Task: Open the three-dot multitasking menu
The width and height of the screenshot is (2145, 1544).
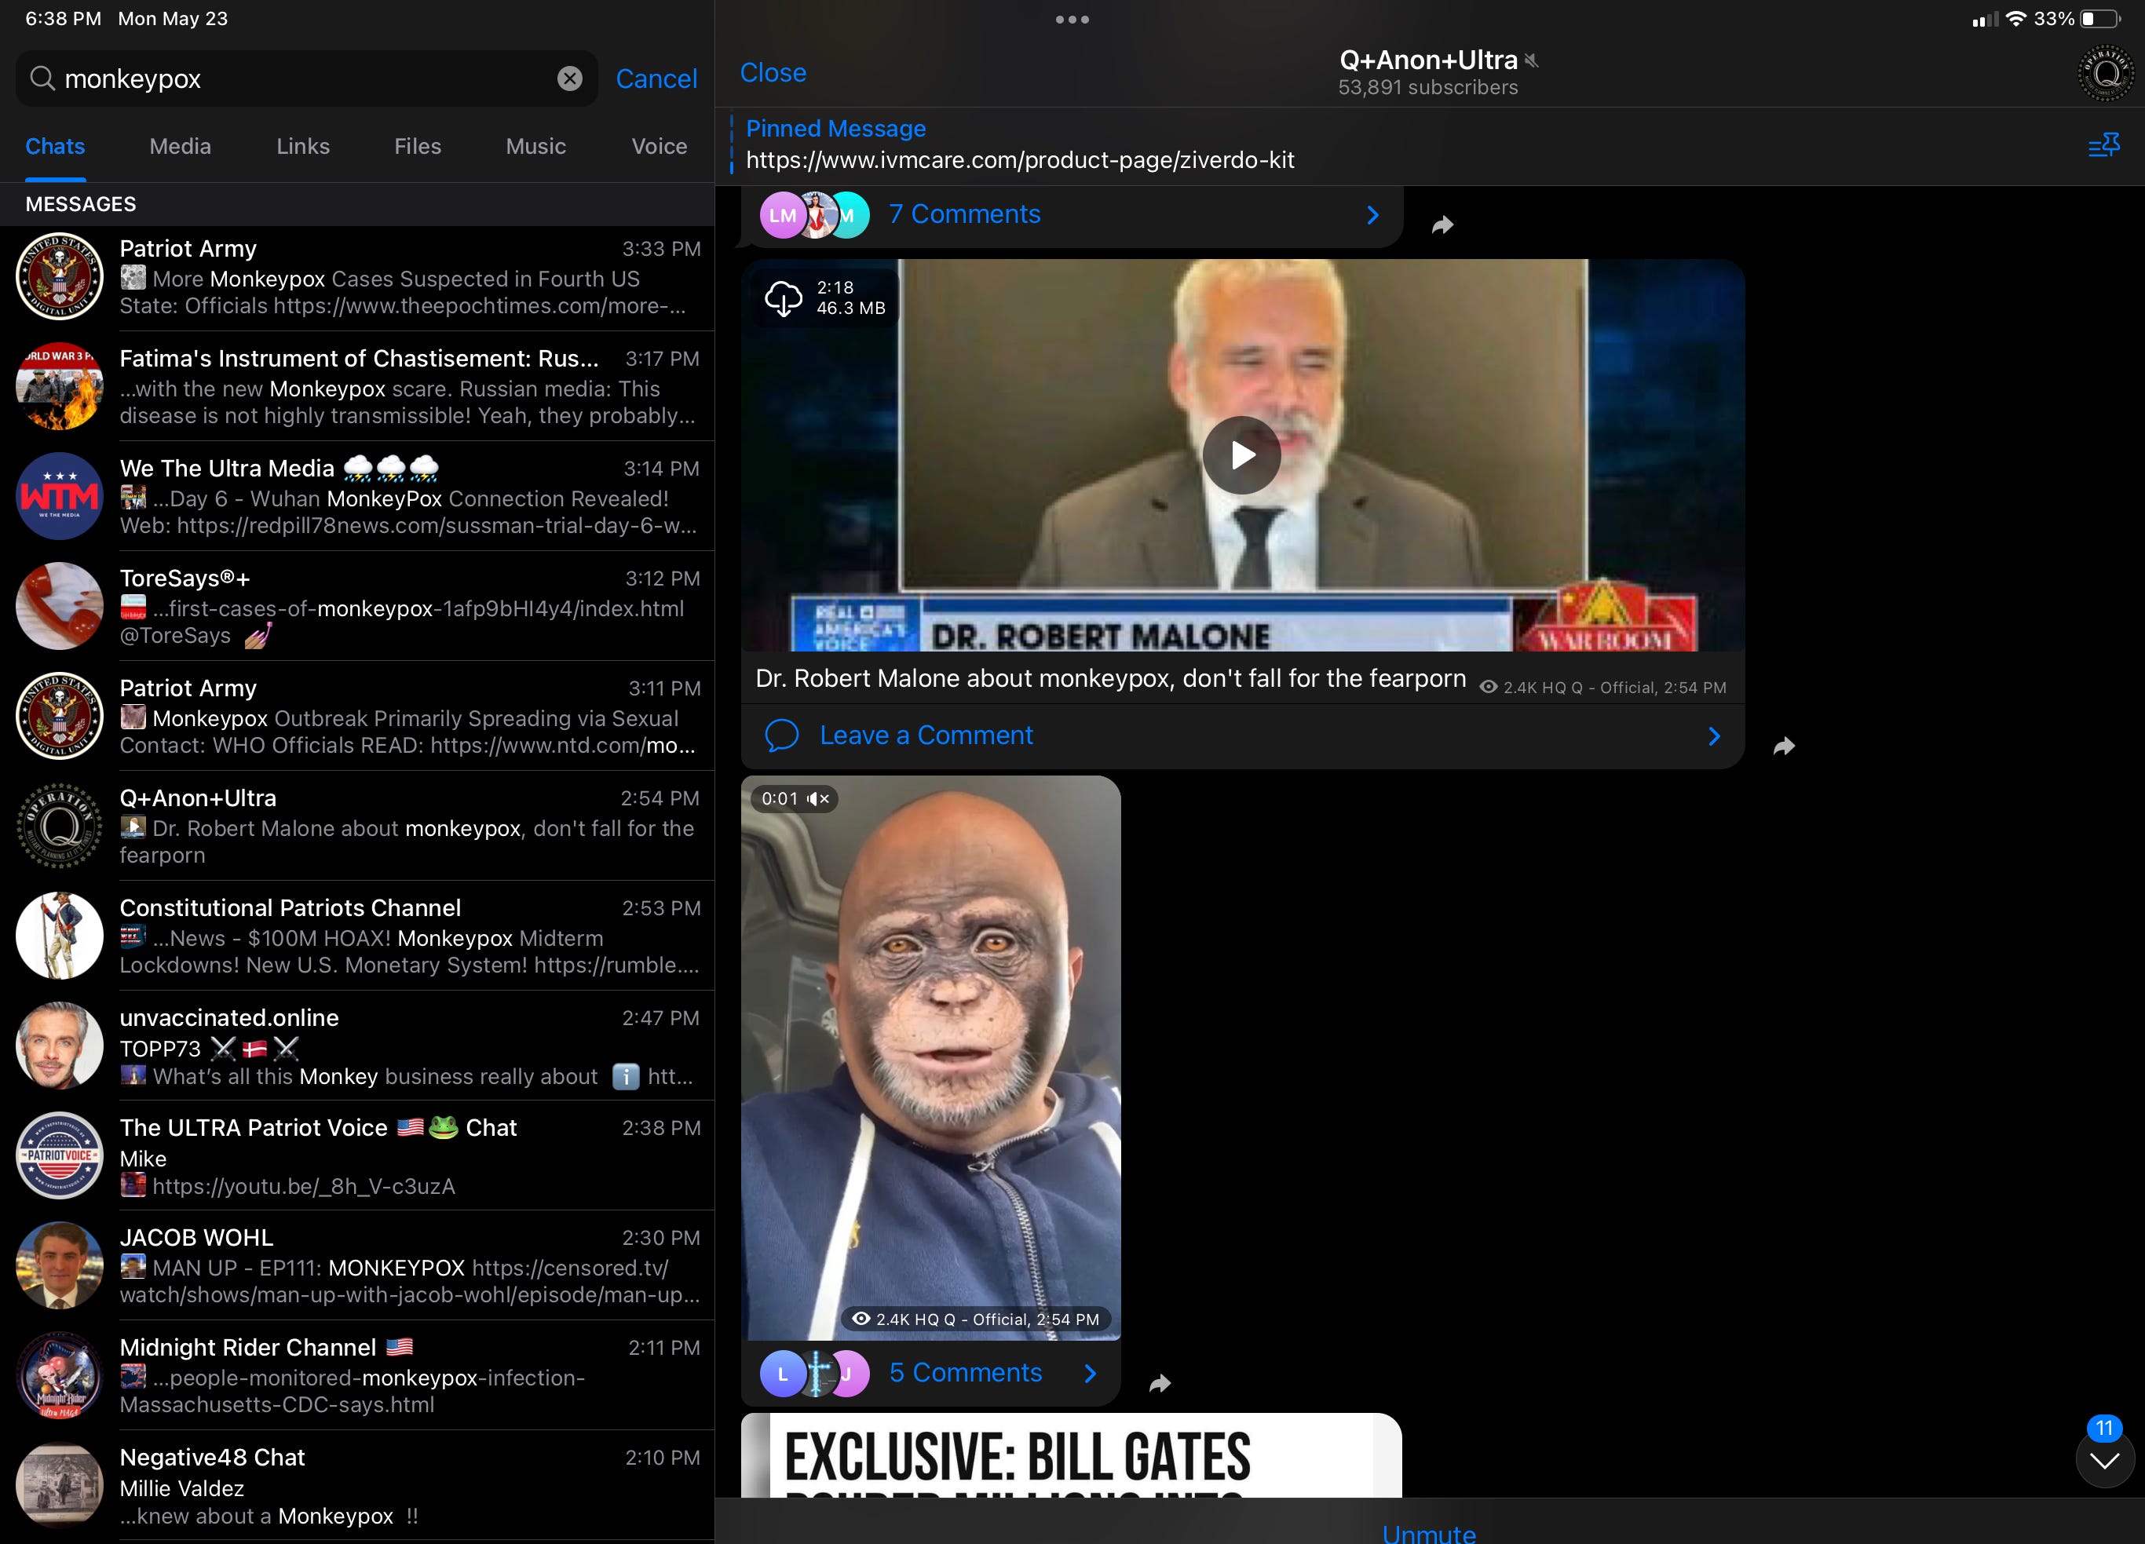Action: (1072, 19)
